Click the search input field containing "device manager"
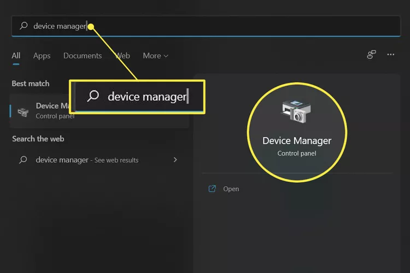 [206, 26]
